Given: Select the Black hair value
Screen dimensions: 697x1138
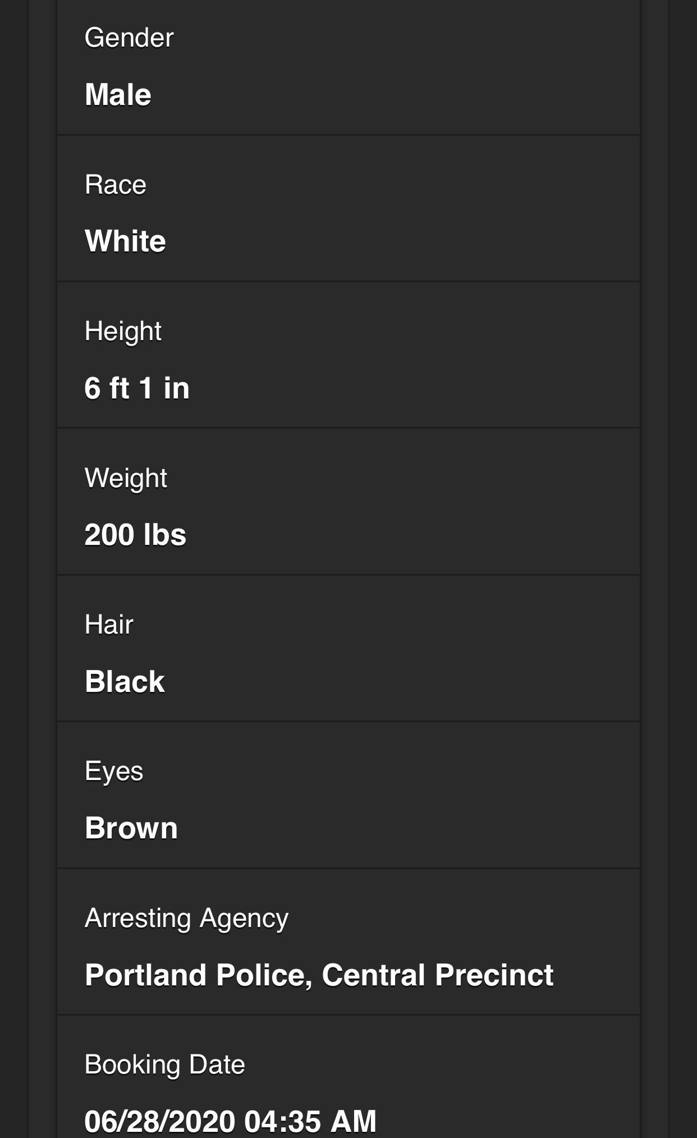Looking at the screenshot, I should [x=125, y=682].
